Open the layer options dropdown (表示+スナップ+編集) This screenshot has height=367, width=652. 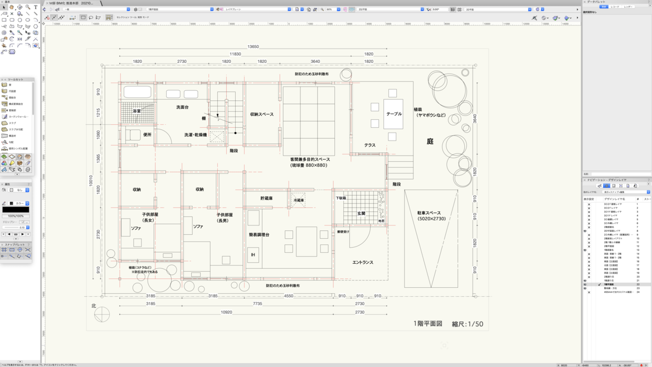626,192
